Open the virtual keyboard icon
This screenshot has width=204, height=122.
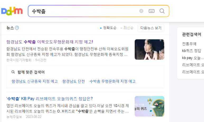(151, 11)
